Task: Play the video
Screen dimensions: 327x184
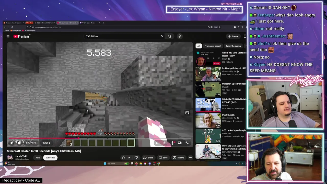Action: (x=11, y=143)
